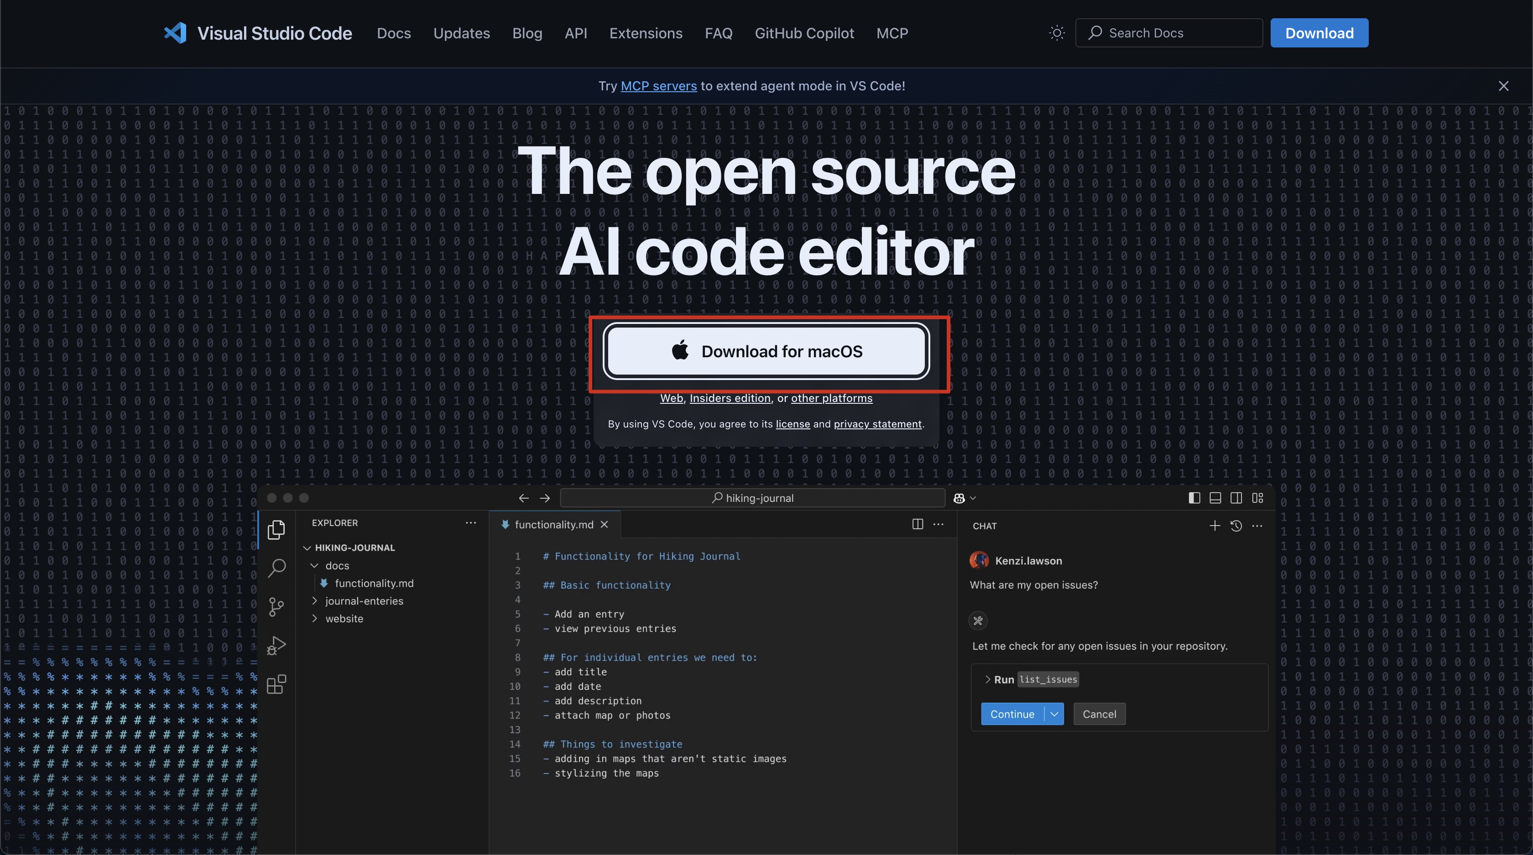Open Run and Debug icon

(x=276, y=646)
